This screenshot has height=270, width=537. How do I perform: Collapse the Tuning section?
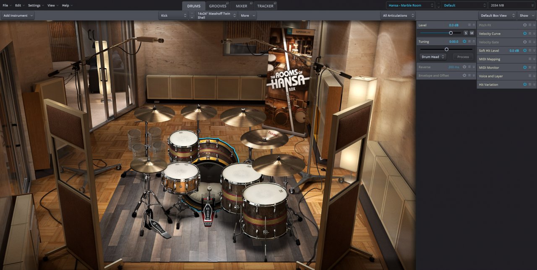click(x=474, y=41)
